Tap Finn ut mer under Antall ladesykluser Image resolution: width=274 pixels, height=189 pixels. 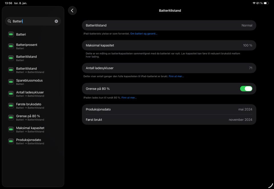[176, 76]
